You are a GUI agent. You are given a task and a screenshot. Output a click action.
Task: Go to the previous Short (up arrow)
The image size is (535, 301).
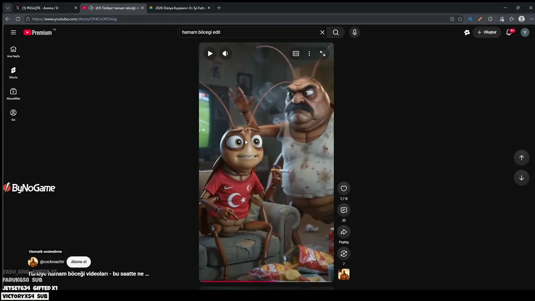522,158
